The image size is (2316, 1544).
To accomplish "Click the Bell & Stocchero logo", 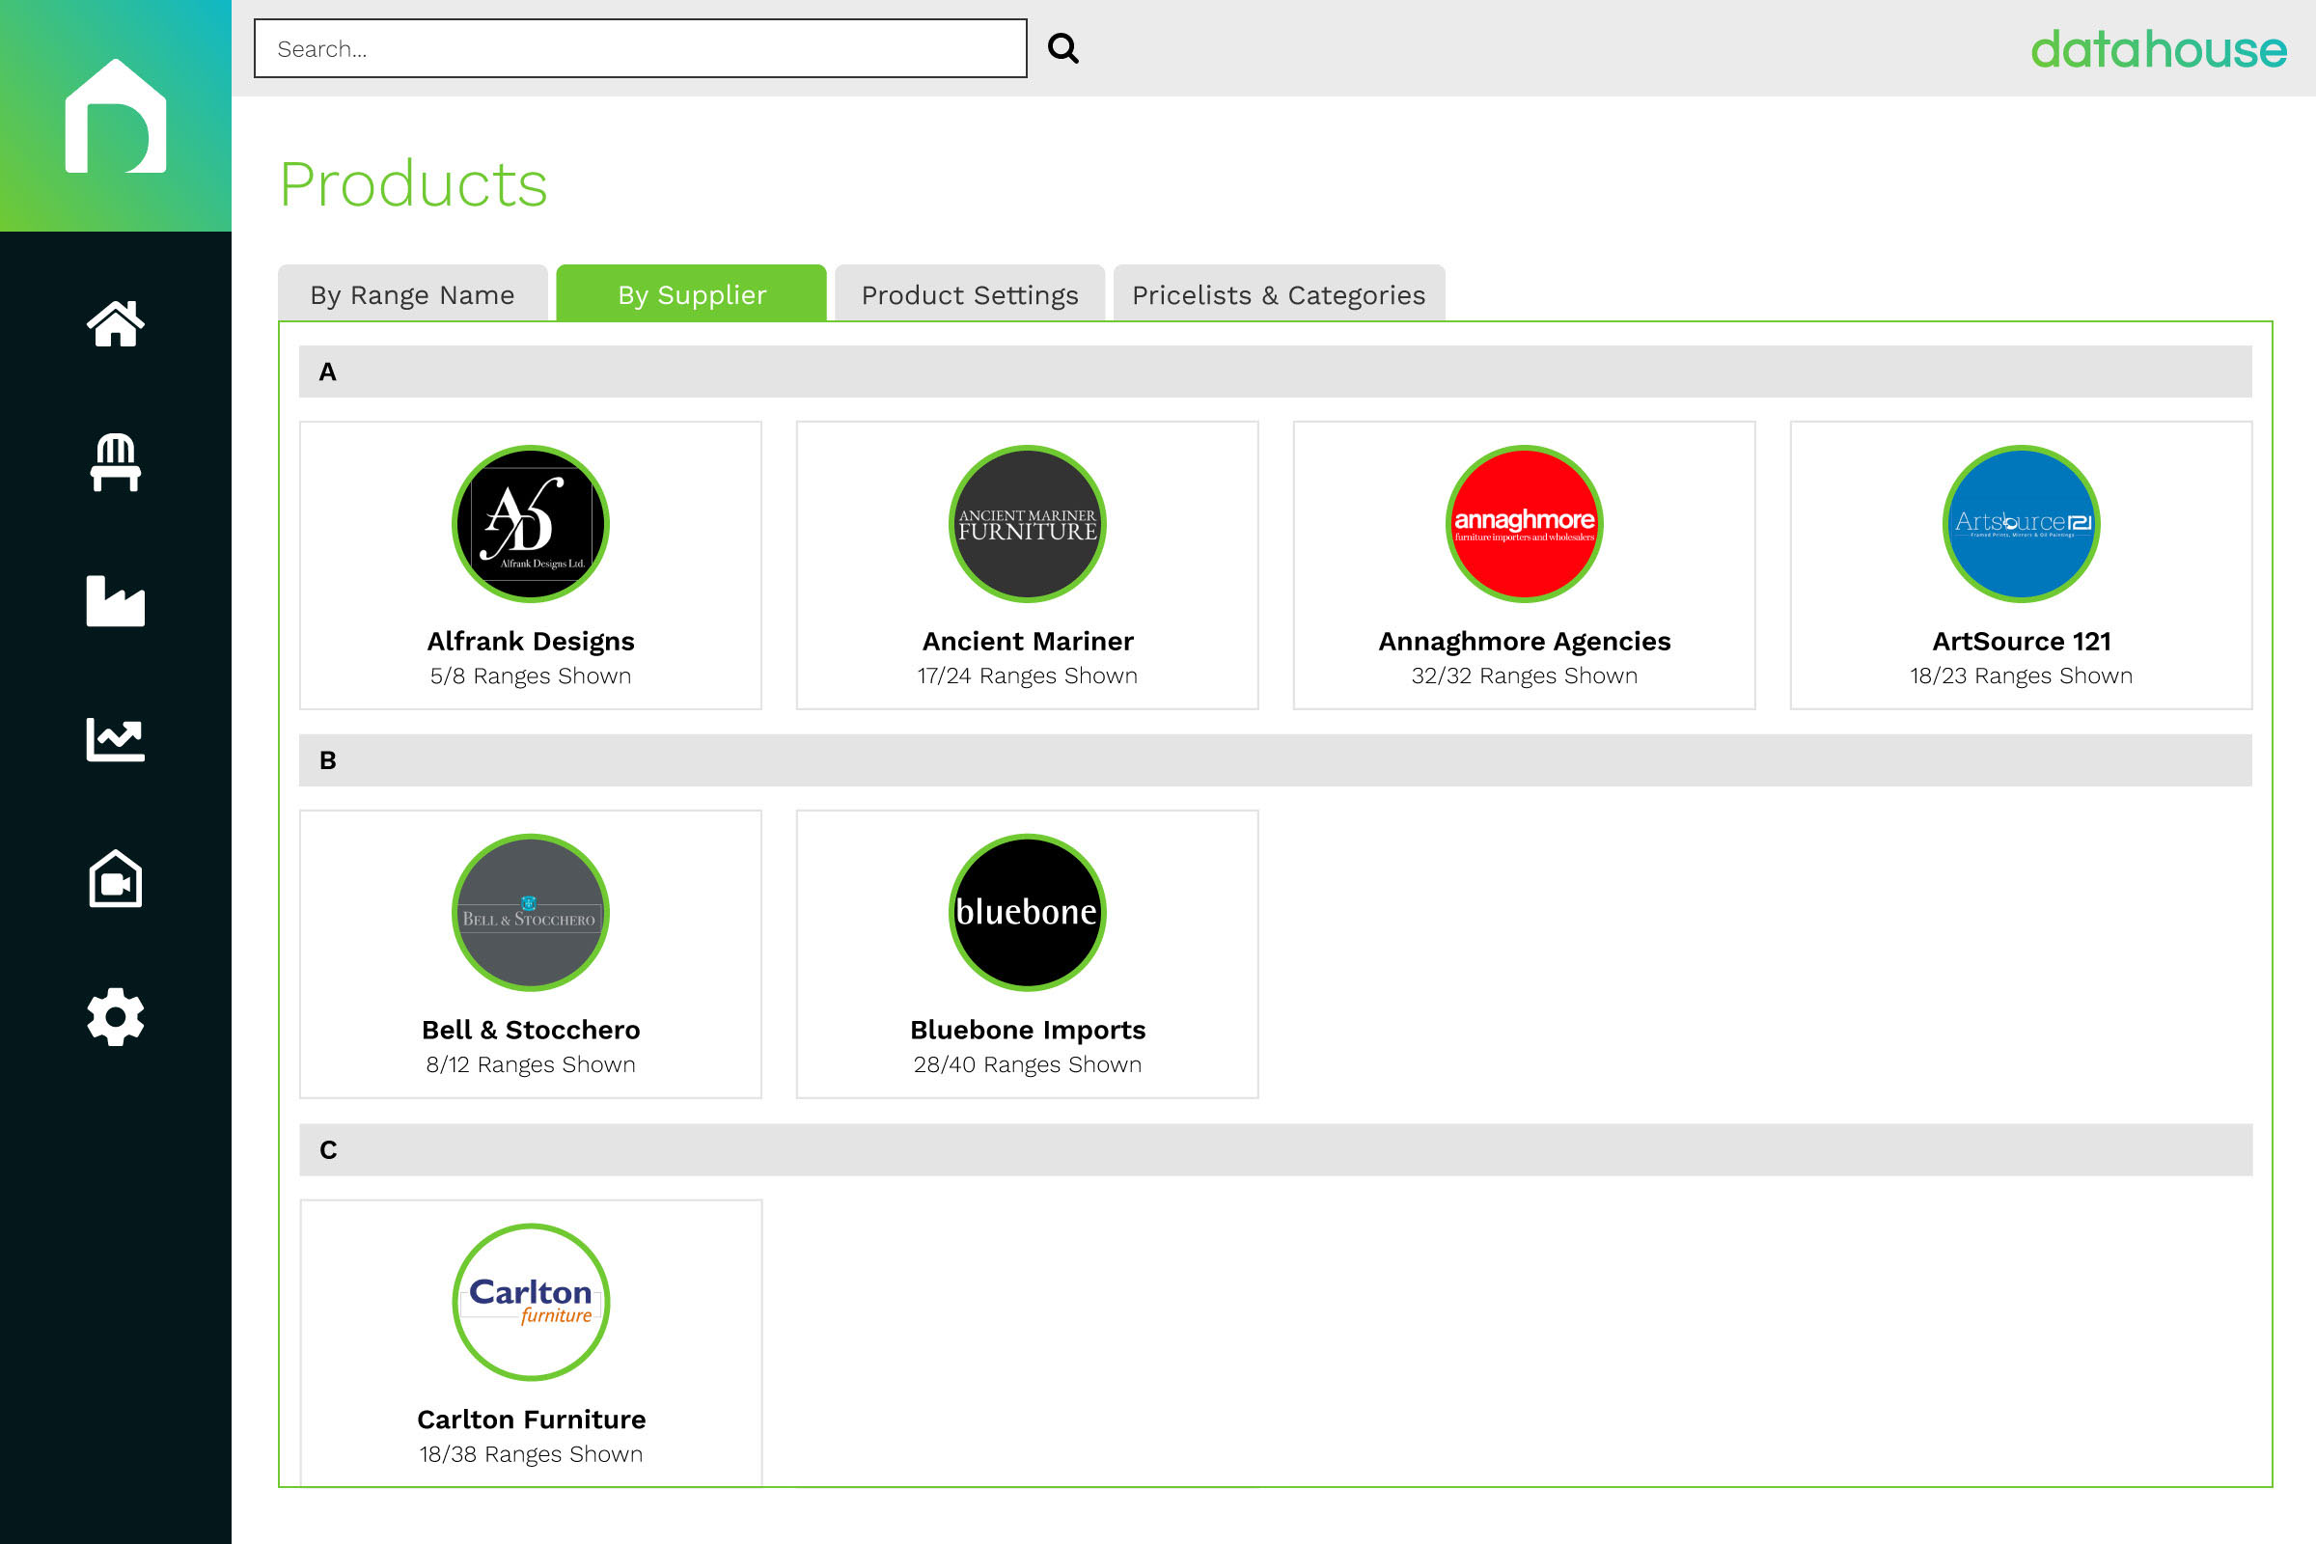I will click(531, 913).
